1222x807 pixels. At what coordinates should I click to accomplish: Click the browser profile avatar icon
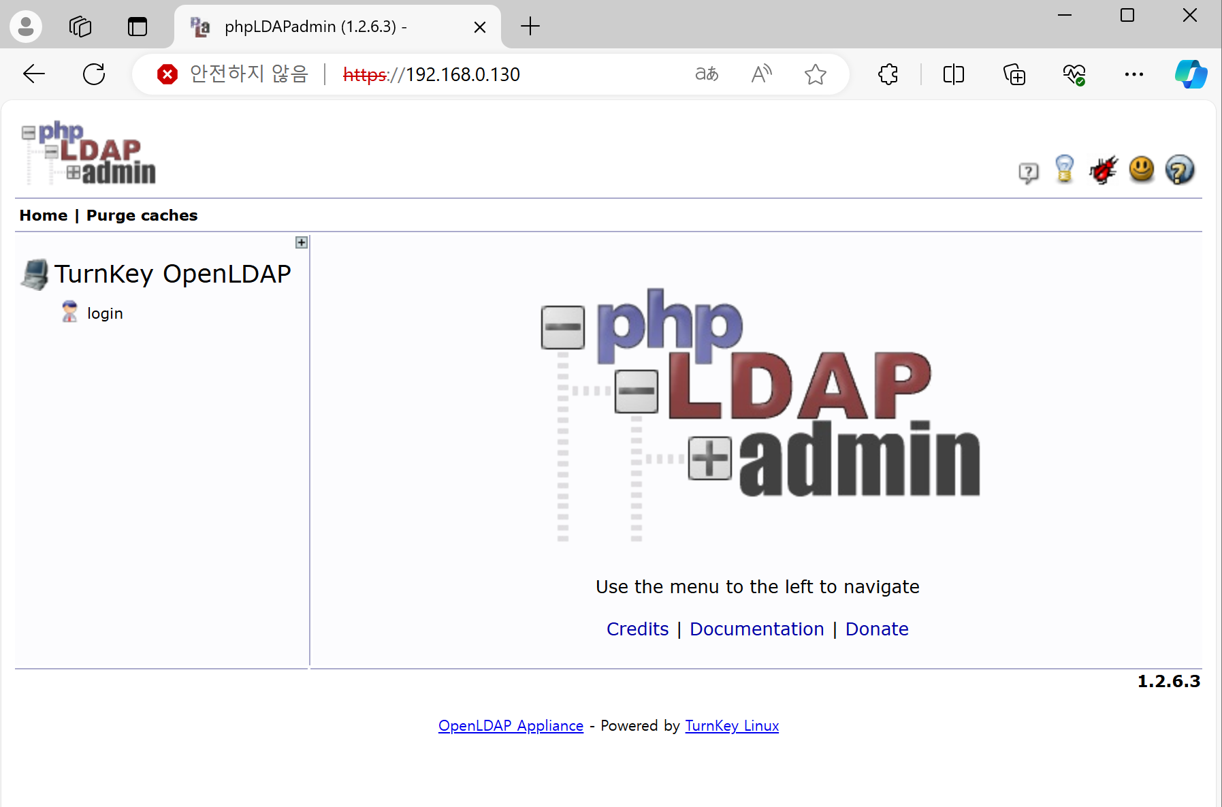(x=26, y=27)
